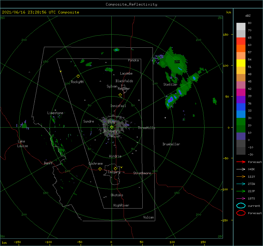Select the magenta 39-42 dBZ color swatch
Viewport: 263px width, 246px height.
241,92
